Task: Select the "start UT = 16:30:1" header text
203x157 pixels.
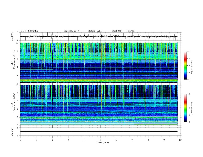Action: point(124,31)
